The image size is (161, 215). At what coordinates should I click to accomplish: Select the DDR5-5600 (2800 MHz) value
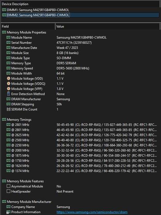click(73, 68)
